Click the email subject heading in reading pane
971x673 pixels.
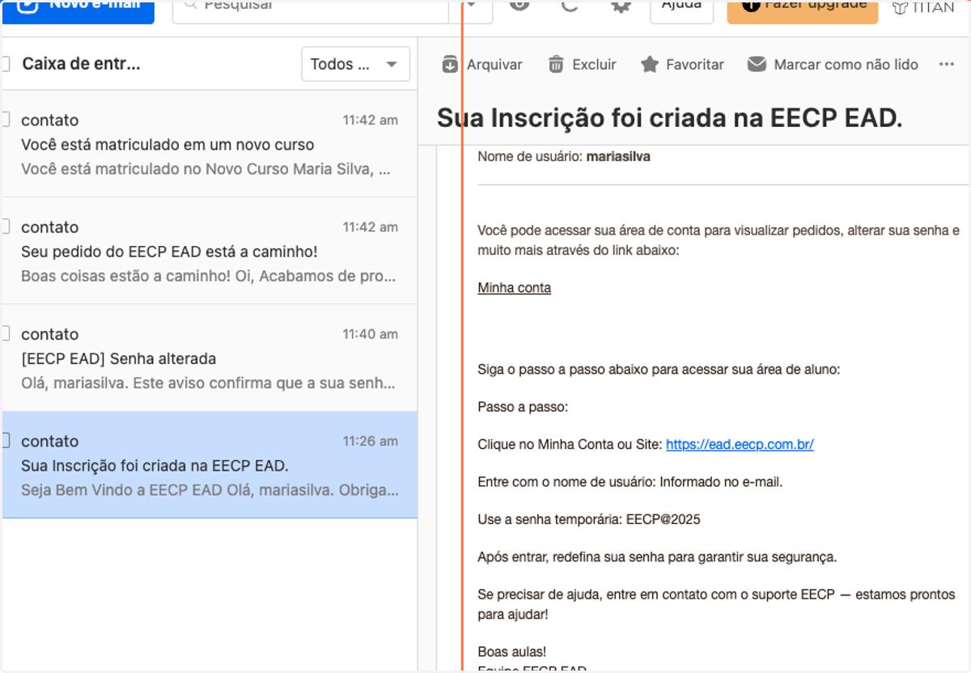pos(669,118)
